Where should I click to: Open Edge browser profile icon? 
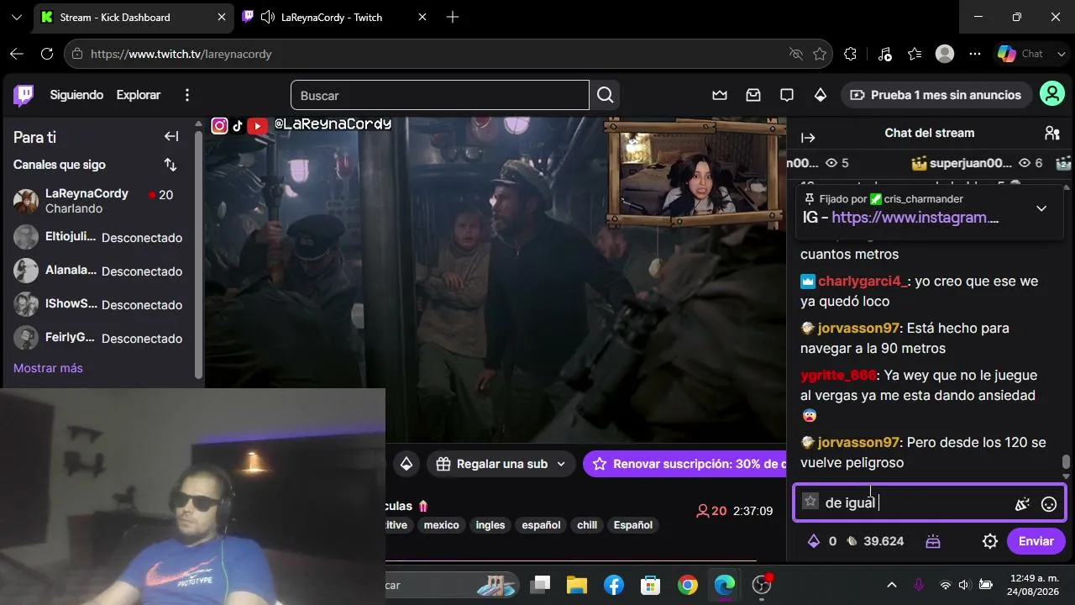(945, 54)
